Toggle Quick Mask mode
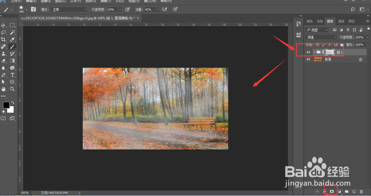 (x=3, y=118)
